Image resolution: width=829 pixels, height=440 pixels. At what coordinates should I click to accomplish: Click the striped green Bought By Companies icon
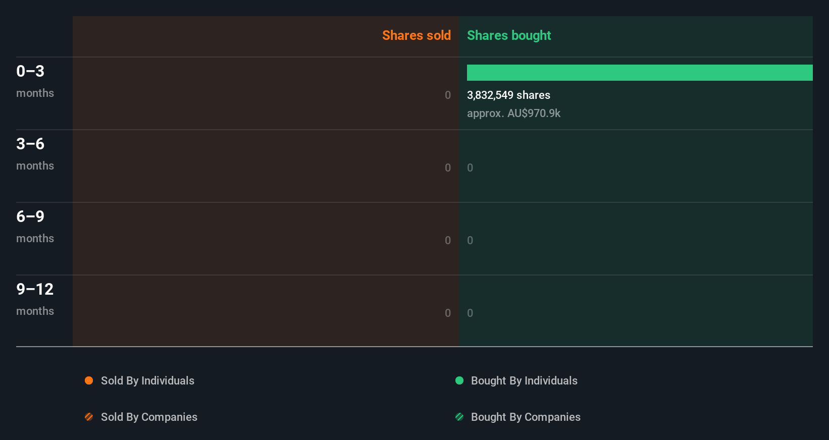[x=459, y=417]
